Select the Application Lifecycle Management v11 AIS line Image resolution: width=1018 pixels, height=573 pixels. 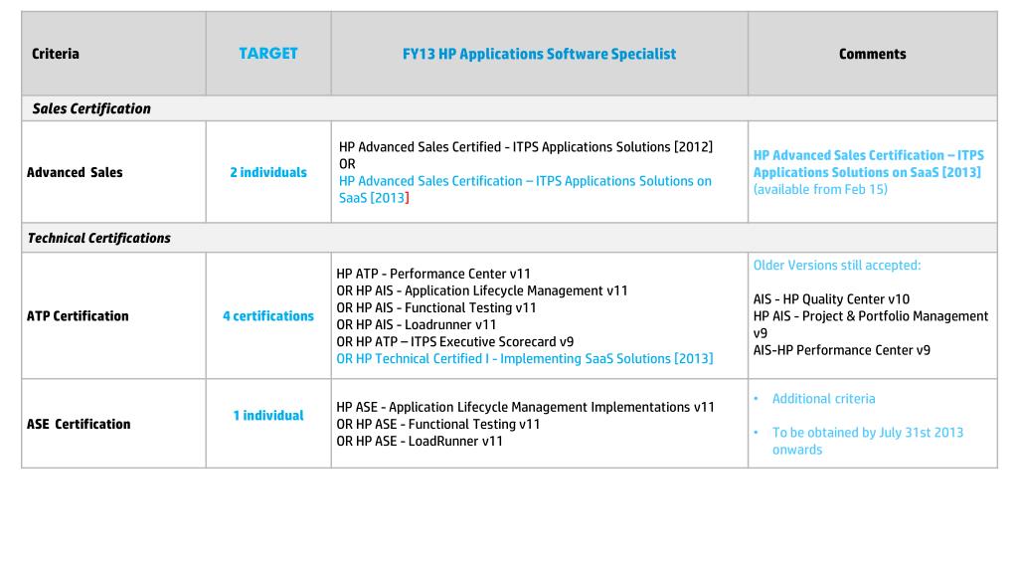(482, 290)
